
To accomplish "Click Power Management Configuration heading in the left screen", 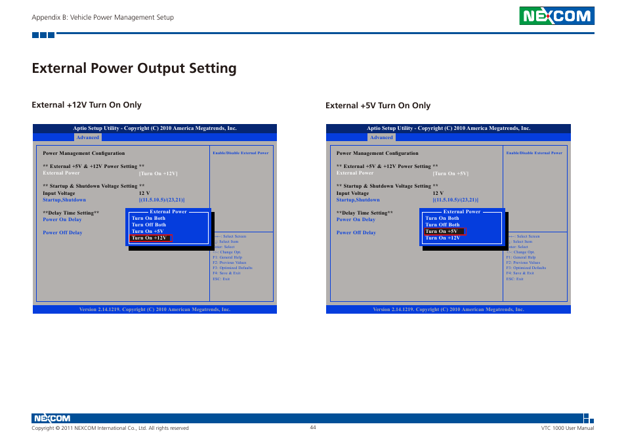I will pyautogui.click(x=84, y=154).
